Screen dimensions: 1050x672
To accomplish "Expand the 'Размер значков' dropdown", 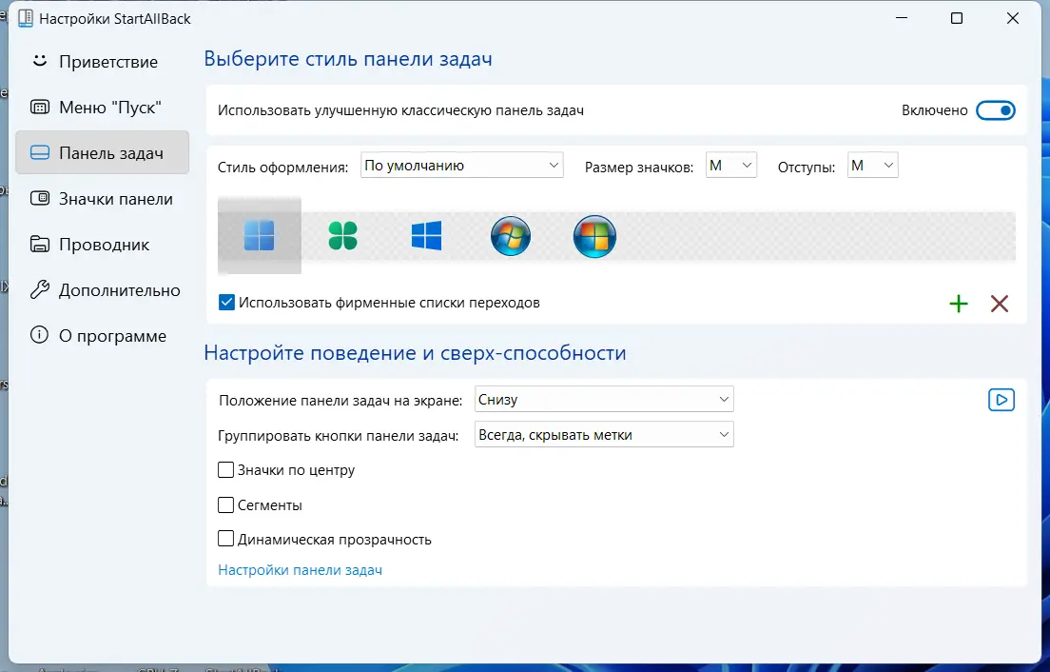I will pos(731,165).
